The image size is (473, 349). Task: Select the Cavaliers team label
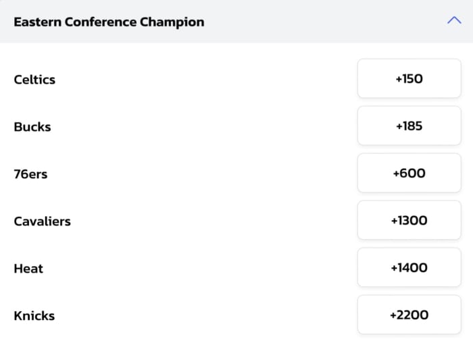[x=42, y=221]
